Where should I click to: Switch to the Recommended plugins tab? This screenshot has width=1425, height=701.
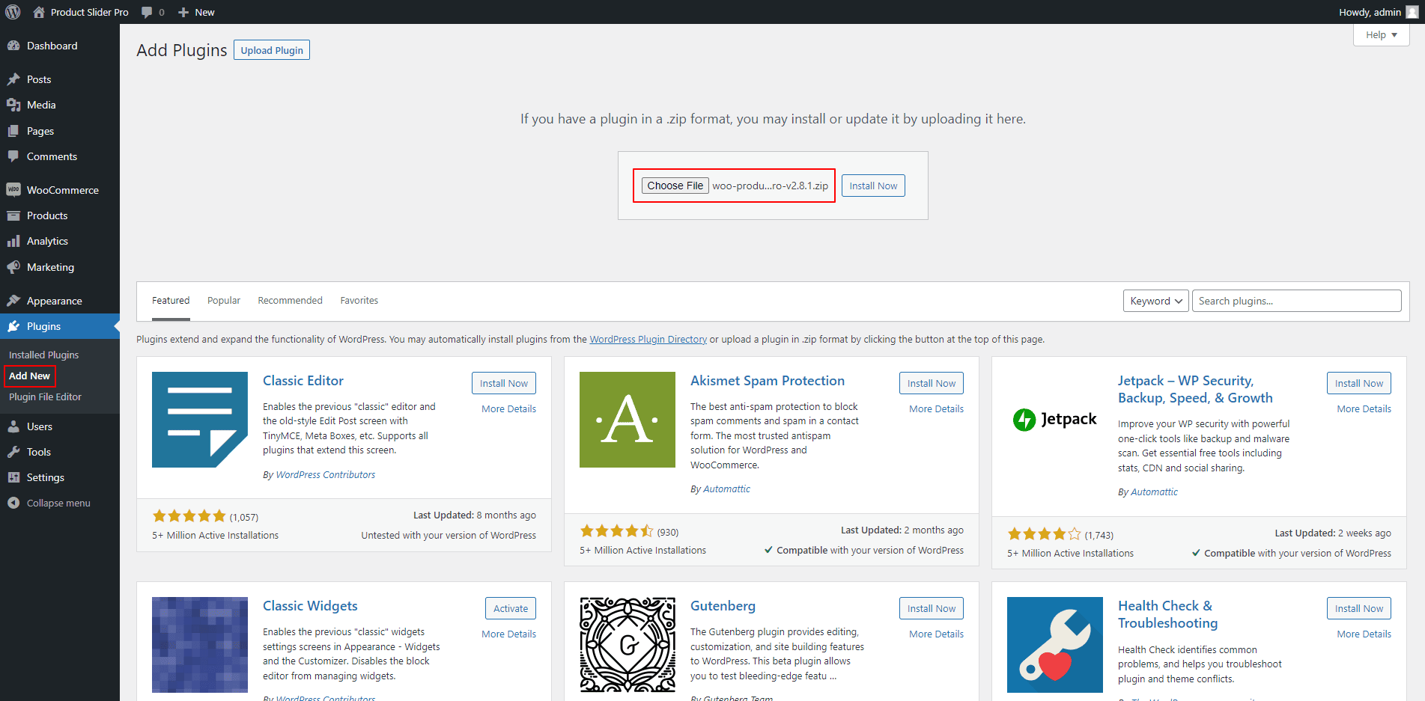[x=290, y=301]
